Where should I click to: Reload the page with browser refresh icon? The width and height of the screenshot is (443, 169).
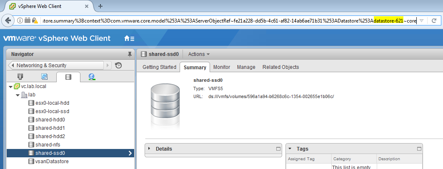click(434, 20)
